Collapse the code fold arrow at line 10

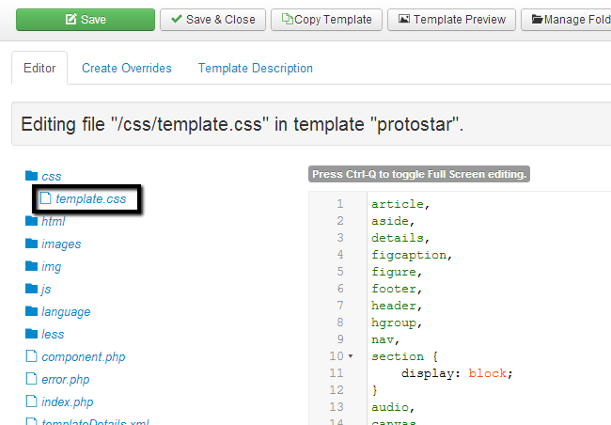351,357
